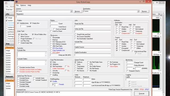Viewport: 170px width, 96px height.
Task: Check Exclude Newer file class
Action: (x=18, y=78)
